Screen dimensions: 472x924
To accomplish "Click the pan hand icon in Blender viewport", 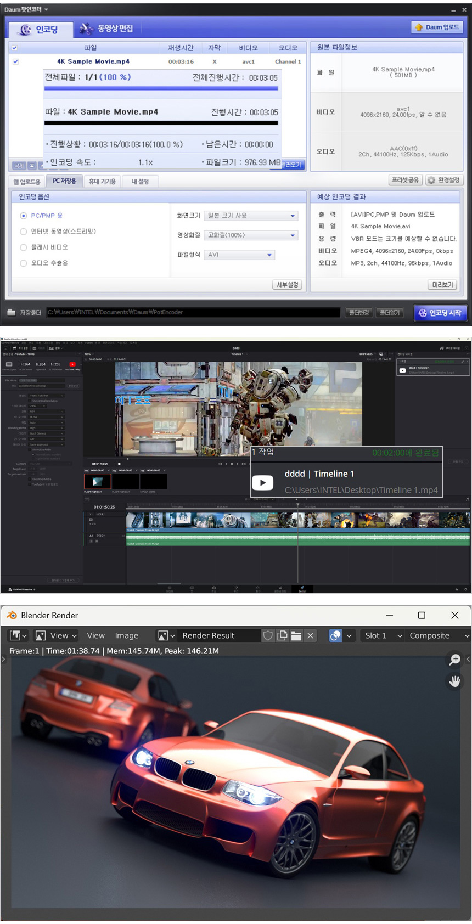I will click(x=454, y=681).
